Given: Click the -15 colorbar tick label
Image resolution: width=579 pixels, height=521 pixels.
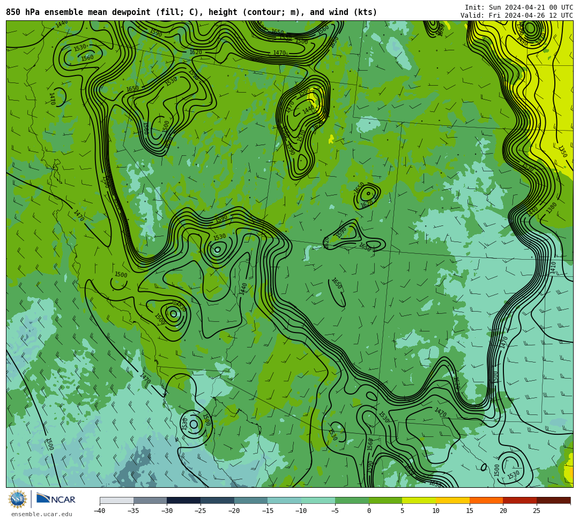Looking at the screenshot, I should pyautogui.click(x=268, y=511).
